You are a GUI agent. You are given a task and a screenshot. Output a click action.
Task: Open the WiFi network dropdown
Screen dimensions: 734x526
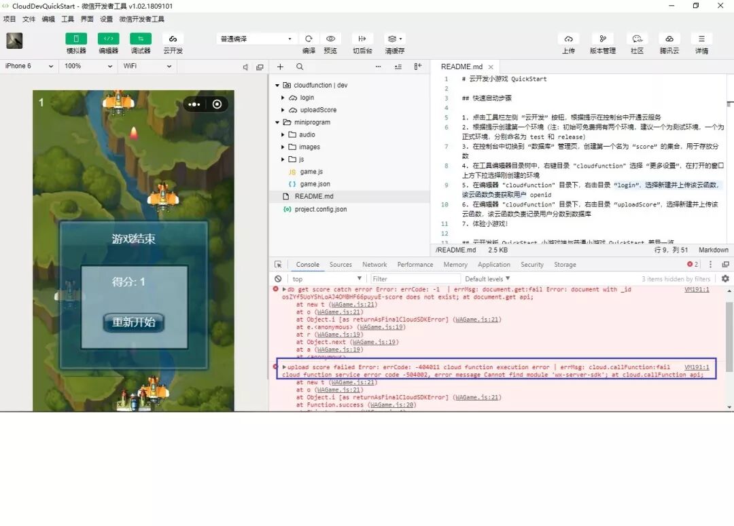click(x=147, y=67)
